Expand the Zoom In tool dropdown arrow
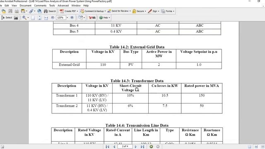Screen dimensions: 265x149 pyautogui.click(x=28, y=18)
